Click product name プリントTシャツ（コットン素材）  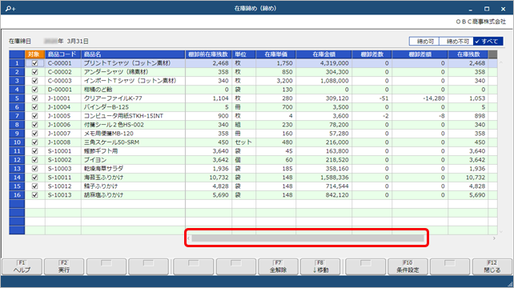coord(127,63)
